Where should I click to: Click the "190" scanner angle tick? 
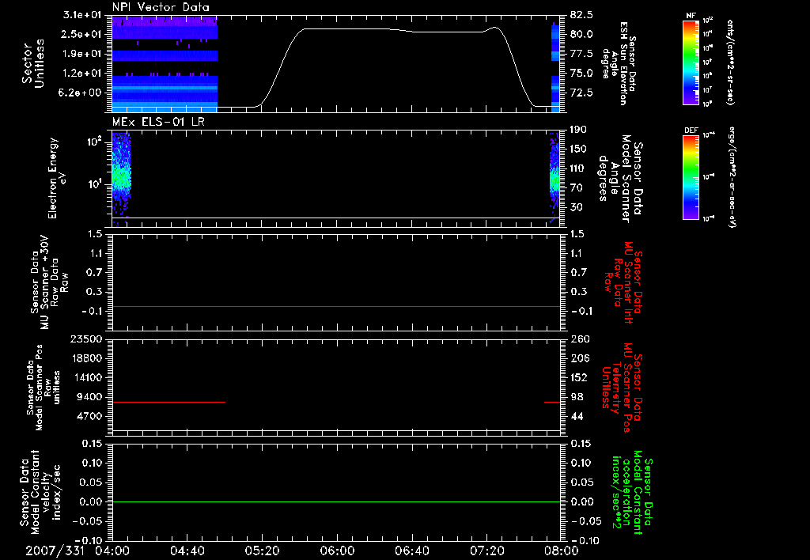578,130
